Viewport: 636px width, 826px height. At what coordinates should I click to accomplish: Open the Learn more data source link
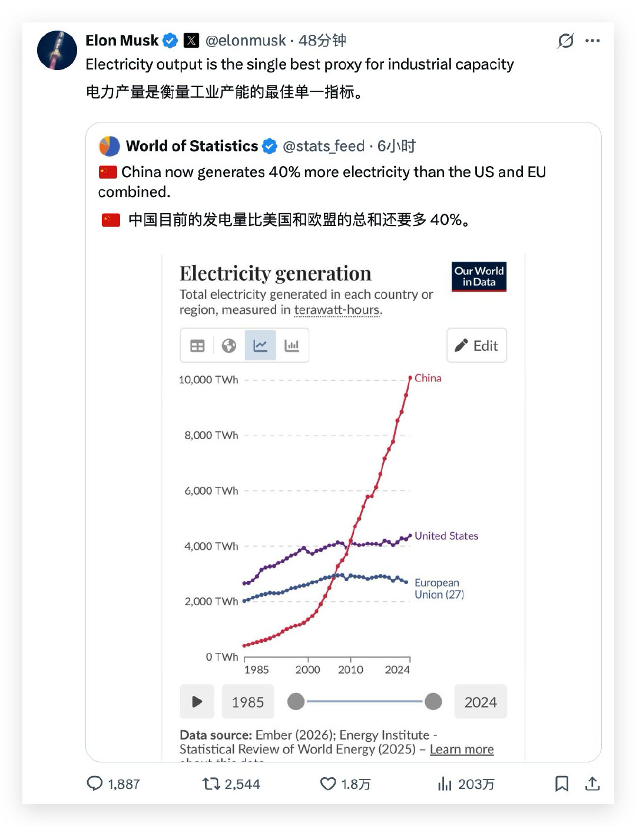pos(462,749)
